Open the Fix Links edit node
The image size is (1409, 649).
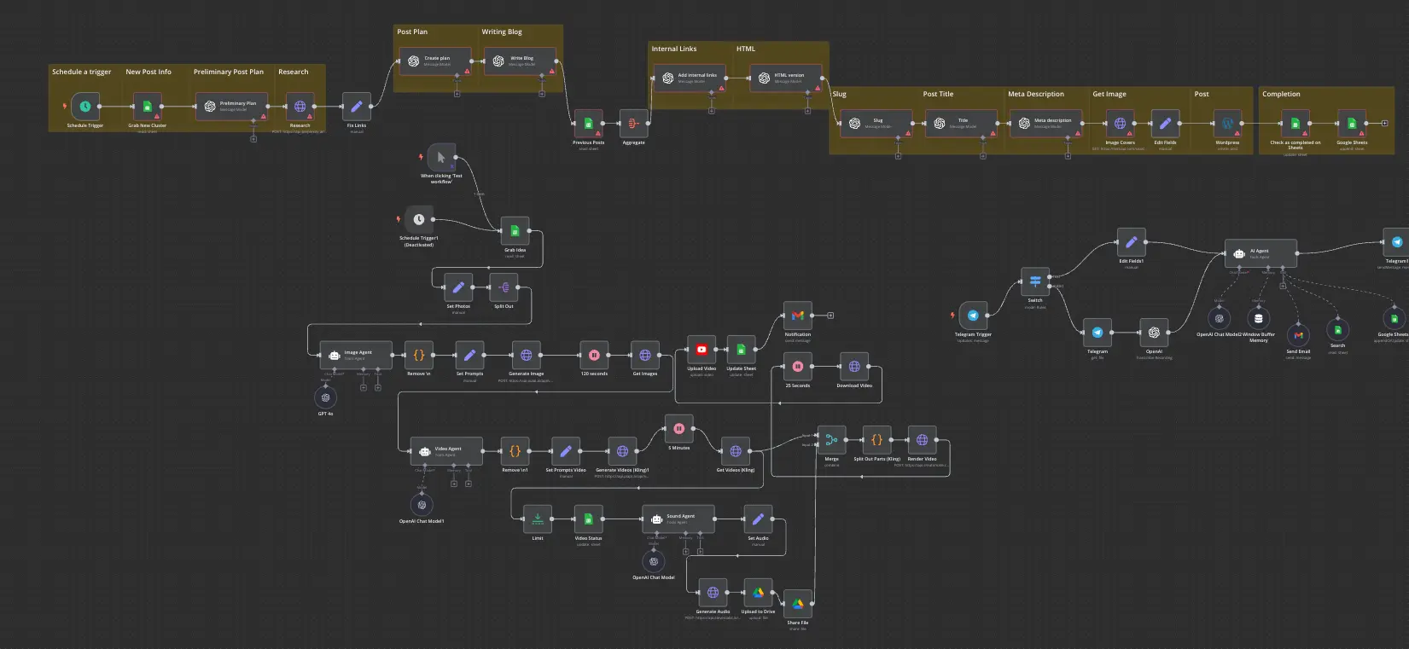point(357,107)
